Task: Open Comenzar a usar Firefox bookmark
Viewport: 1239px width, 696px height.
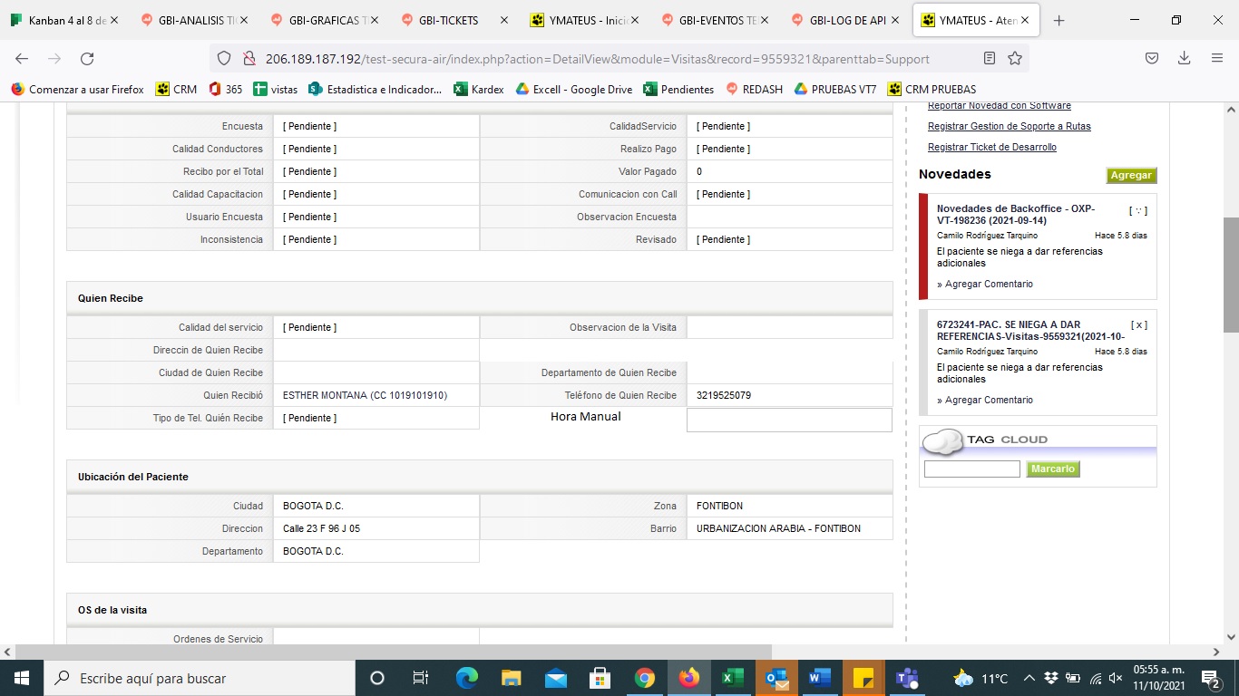Action: [78, 90]
